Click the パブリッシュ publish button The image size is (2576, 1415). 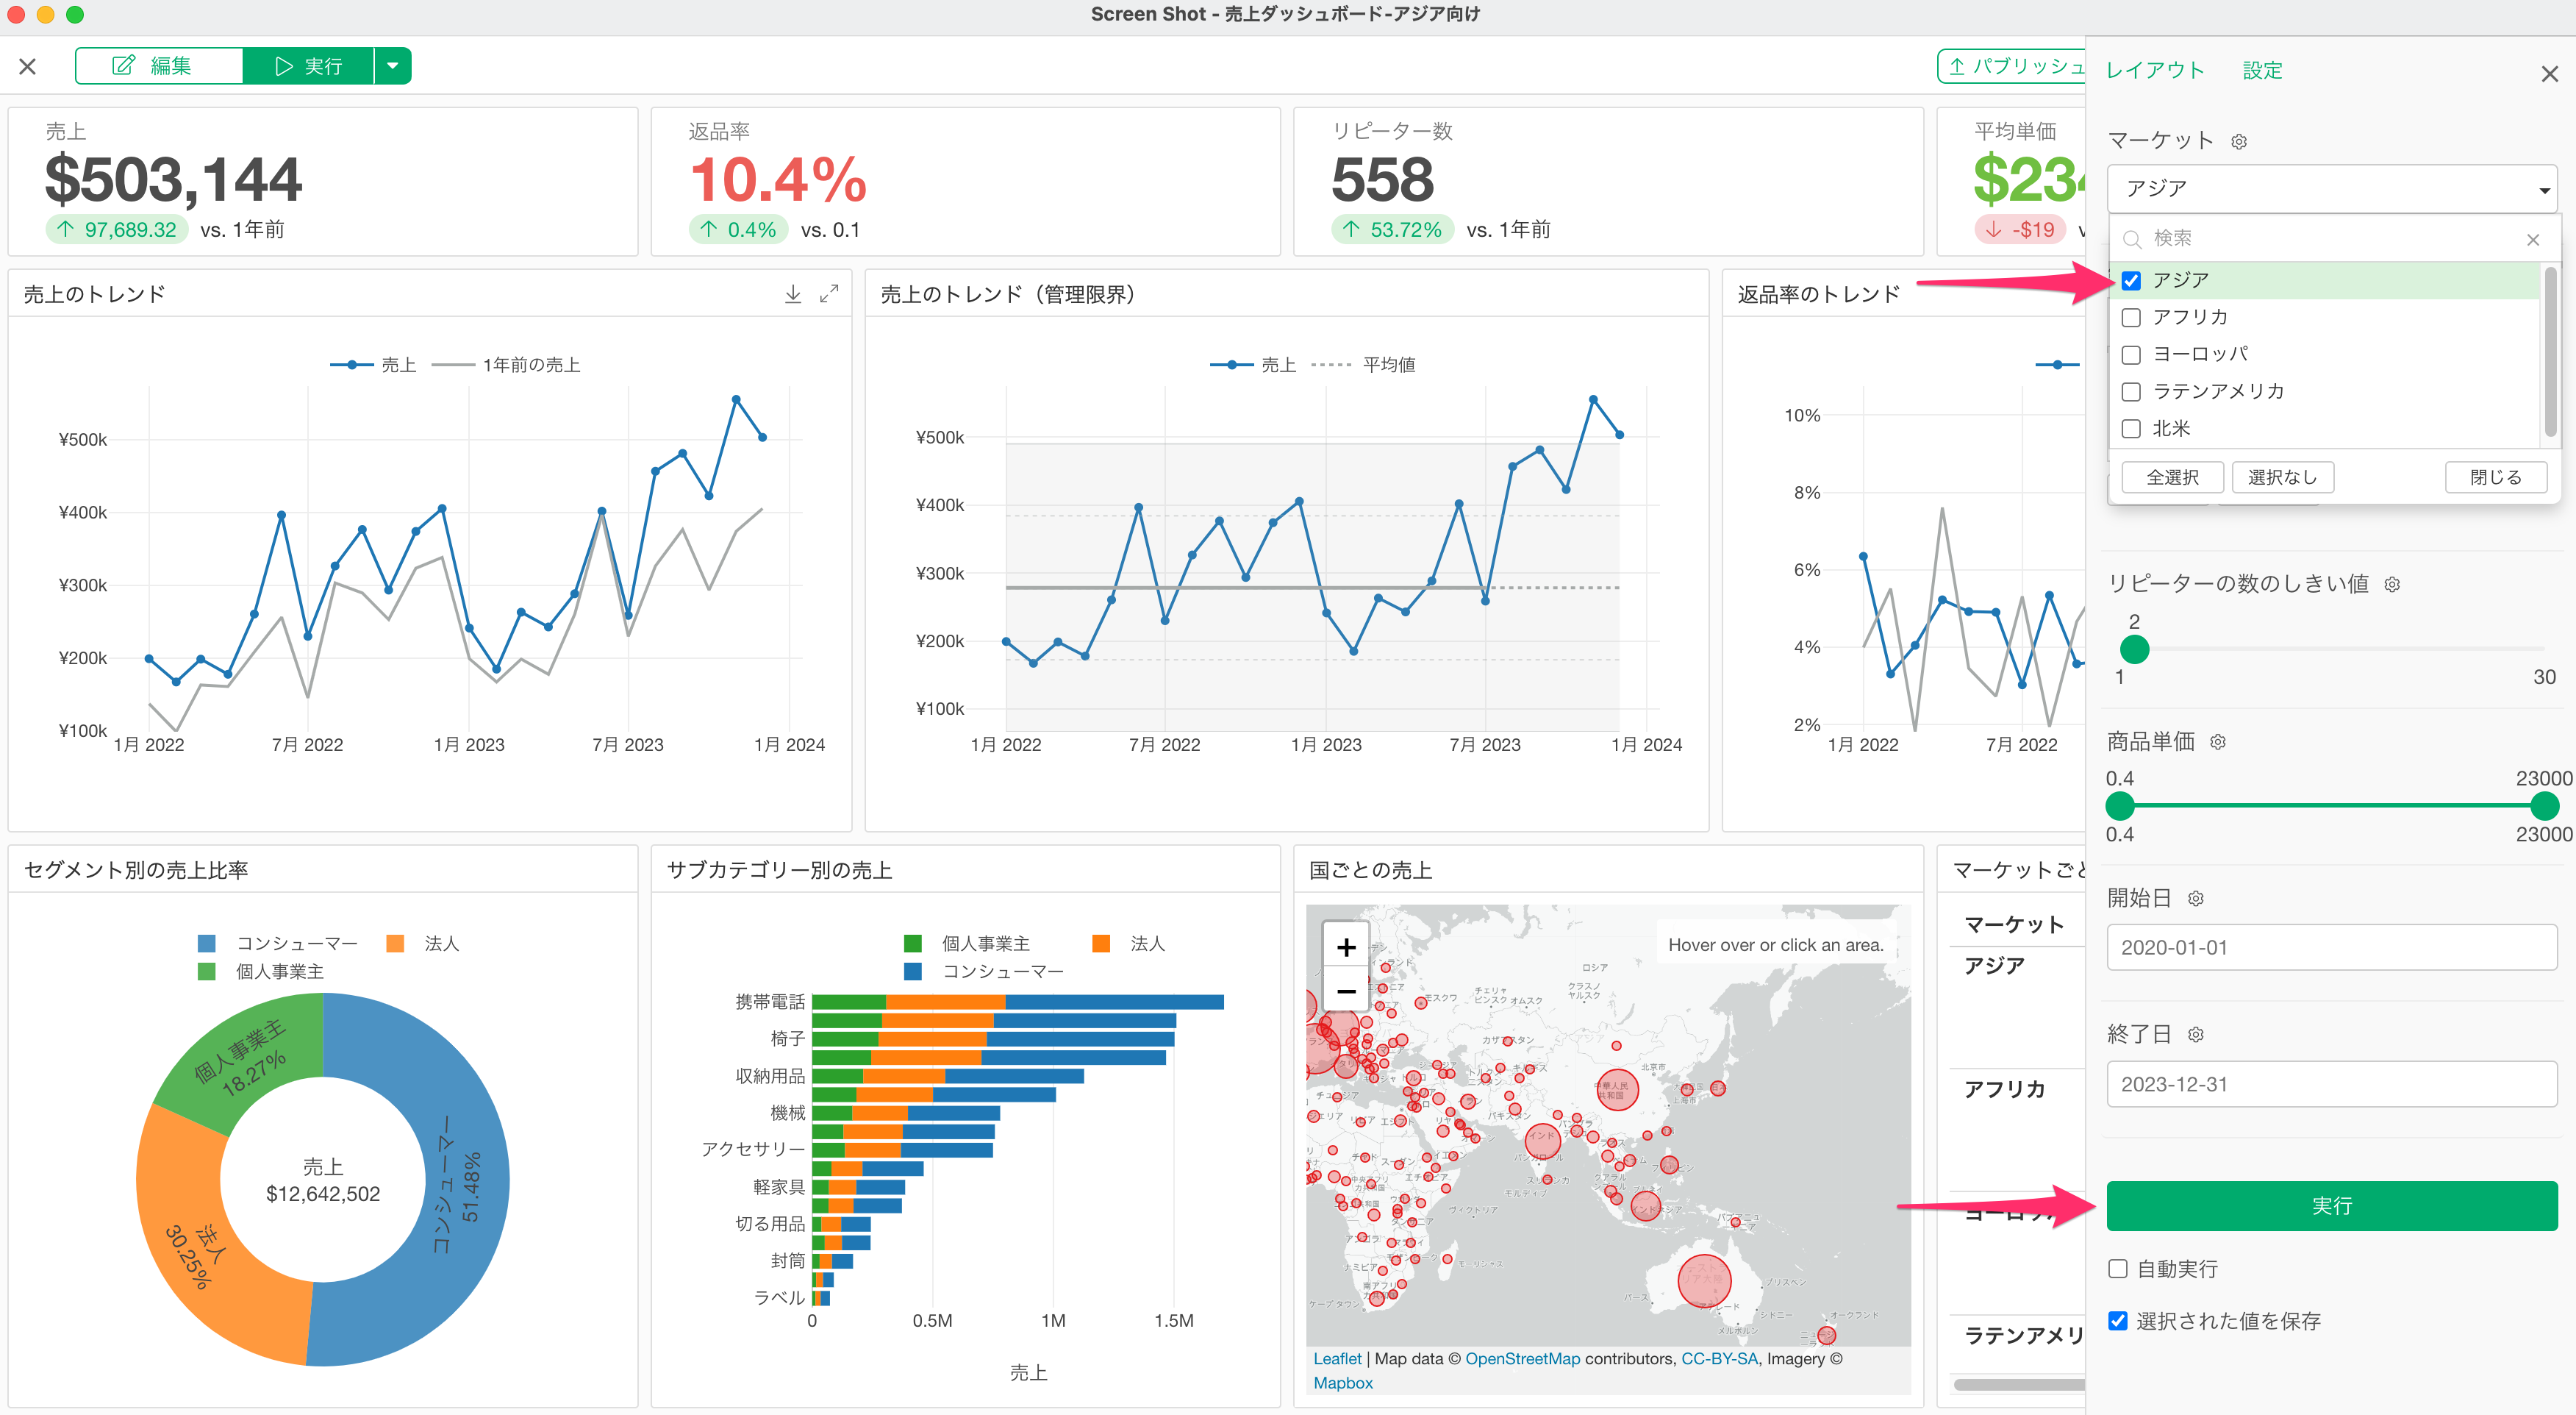2012,66
